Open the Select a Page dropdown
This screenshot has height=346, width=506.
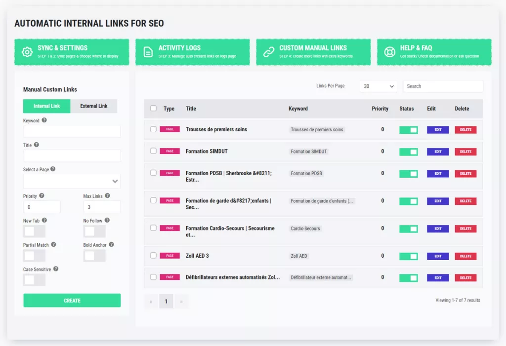(72, 181)
